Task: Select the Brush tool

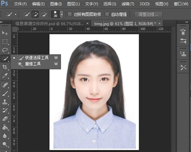Action: click(5, 93)
